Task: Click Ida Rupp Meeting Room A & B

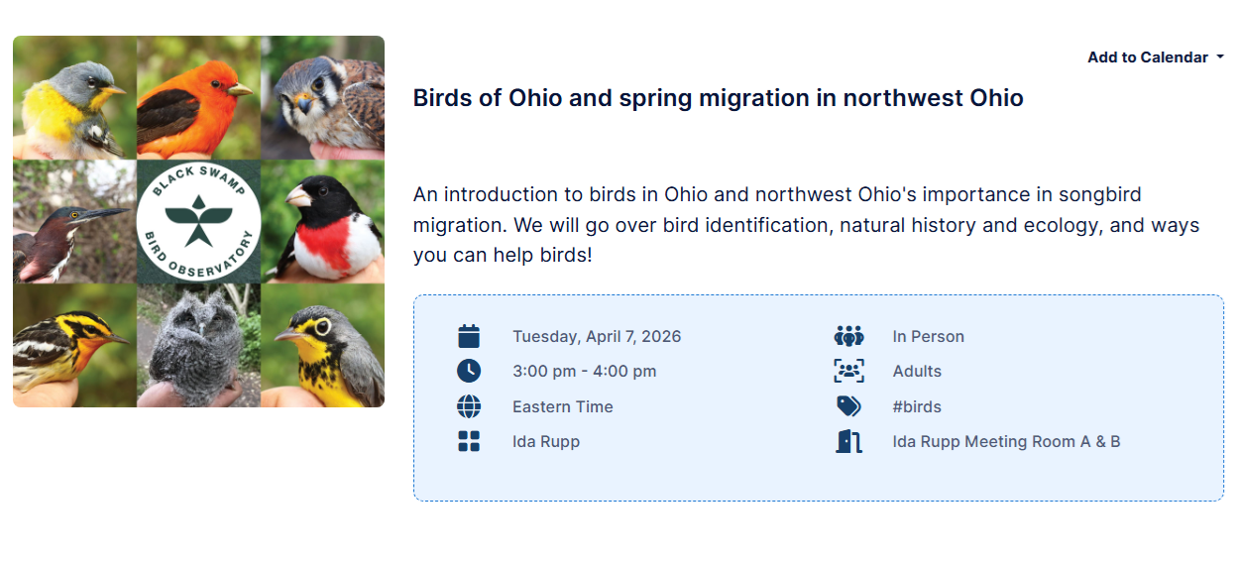Action: pyautogui.click(x=1006, y=441)
